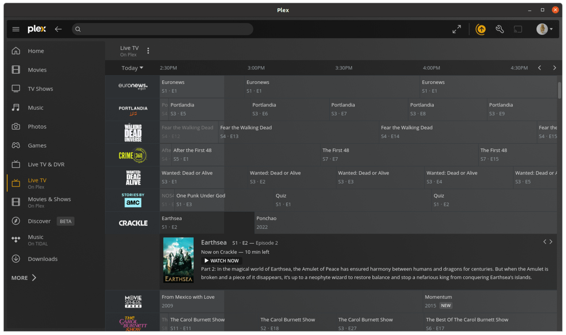Go to the earlier guide timeslot
The image size is (566, 335).
pyautogui.click(x=539, y=68)
